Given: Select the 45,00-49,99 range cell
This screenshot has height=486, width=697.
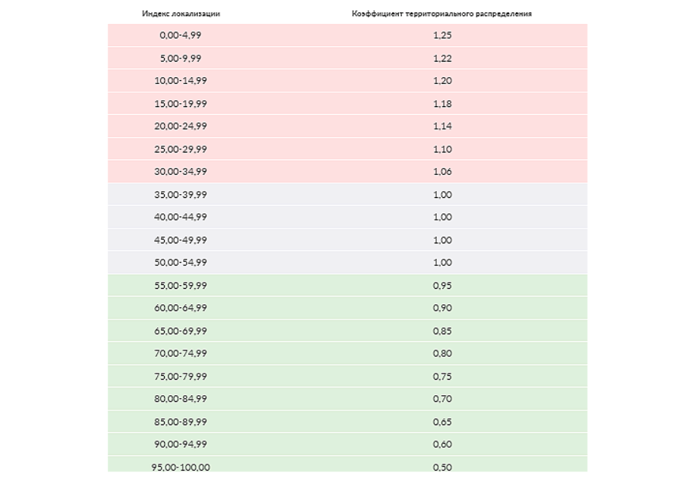Looking at the screenshot, I should tap(180, 240).
